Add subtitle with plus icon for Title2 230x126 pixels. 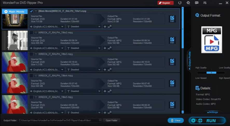[x=105, y=48]
